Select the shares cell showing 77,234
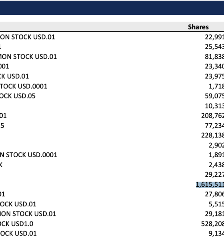Screen dimensions: 224x240 [x=214, y=126]
